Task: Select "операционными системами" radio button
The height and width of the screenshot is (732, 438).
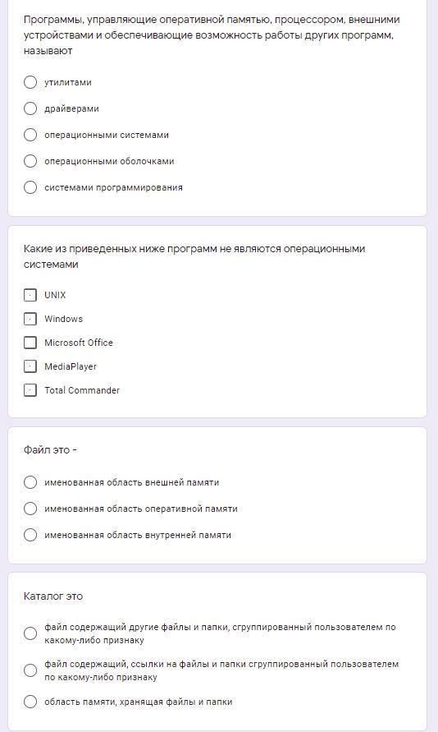Action: click(30, 135)
